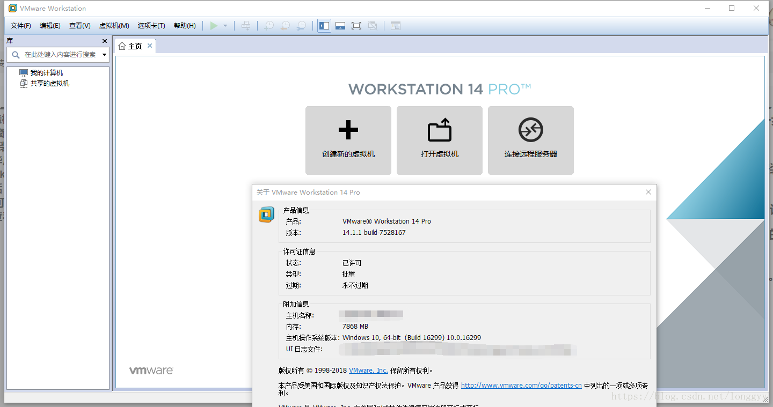Open the 编辑(E) menu
The height and width of the screenshot is (407, 773).
coord(50,26)
